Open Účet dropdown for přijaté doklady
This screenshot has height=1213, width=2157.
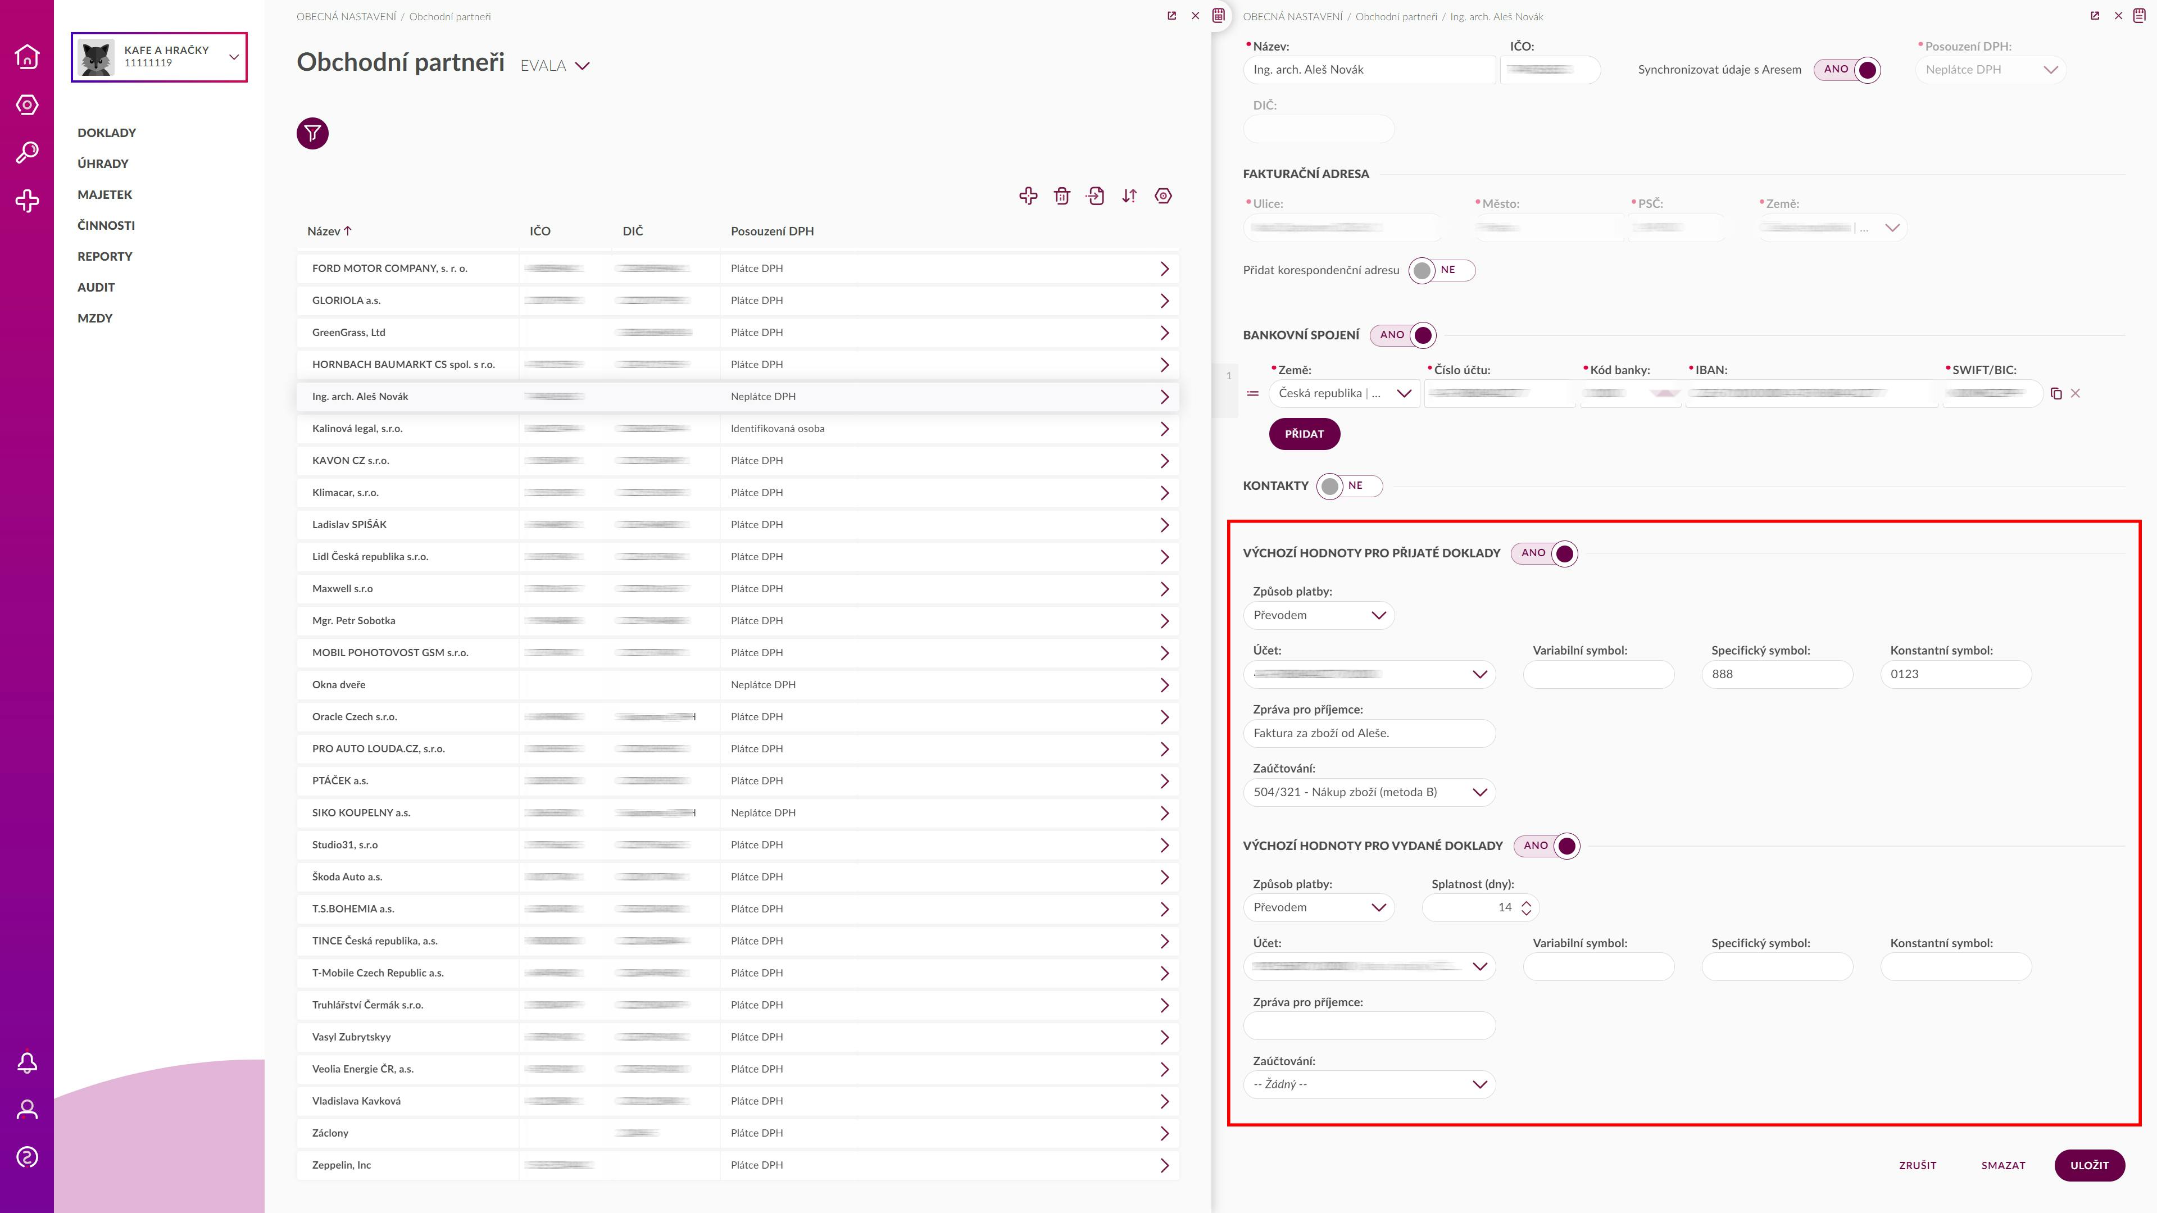pos(1369,675)
